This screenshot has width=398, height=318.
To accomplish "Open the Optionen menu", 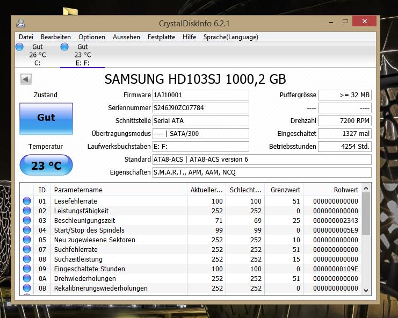I will 92,37.
